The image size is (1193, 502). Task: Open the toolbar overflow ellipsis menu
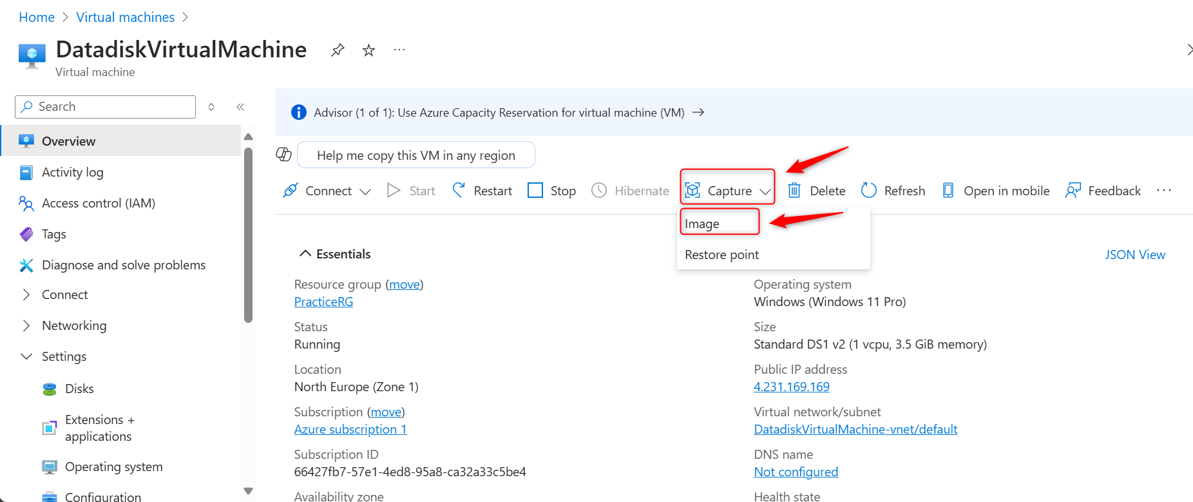[x=1164, y=190]
